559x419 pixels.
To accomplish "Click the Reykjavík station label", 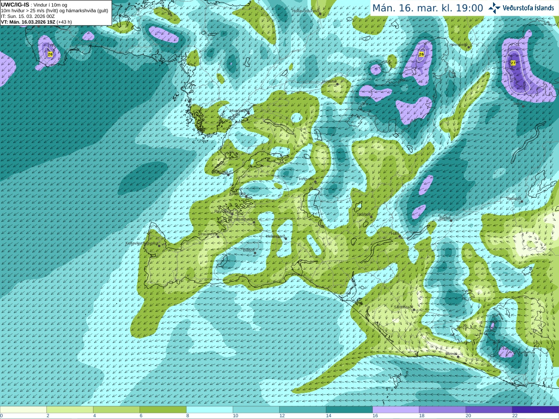I will point(223,211).
